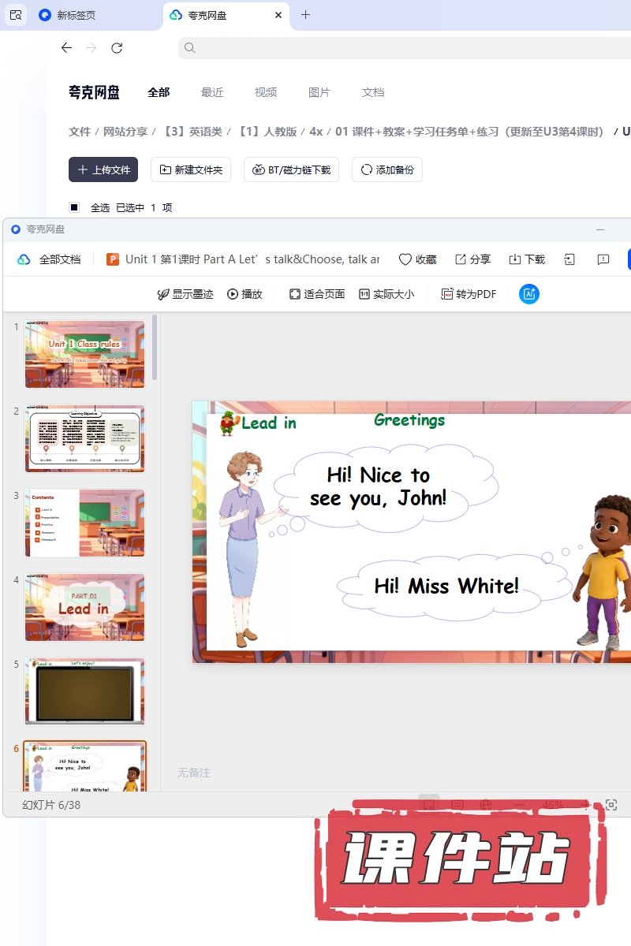Reload the page with the refresh icon
This screenshot has height=946, width=631.
tap(117, 48)
